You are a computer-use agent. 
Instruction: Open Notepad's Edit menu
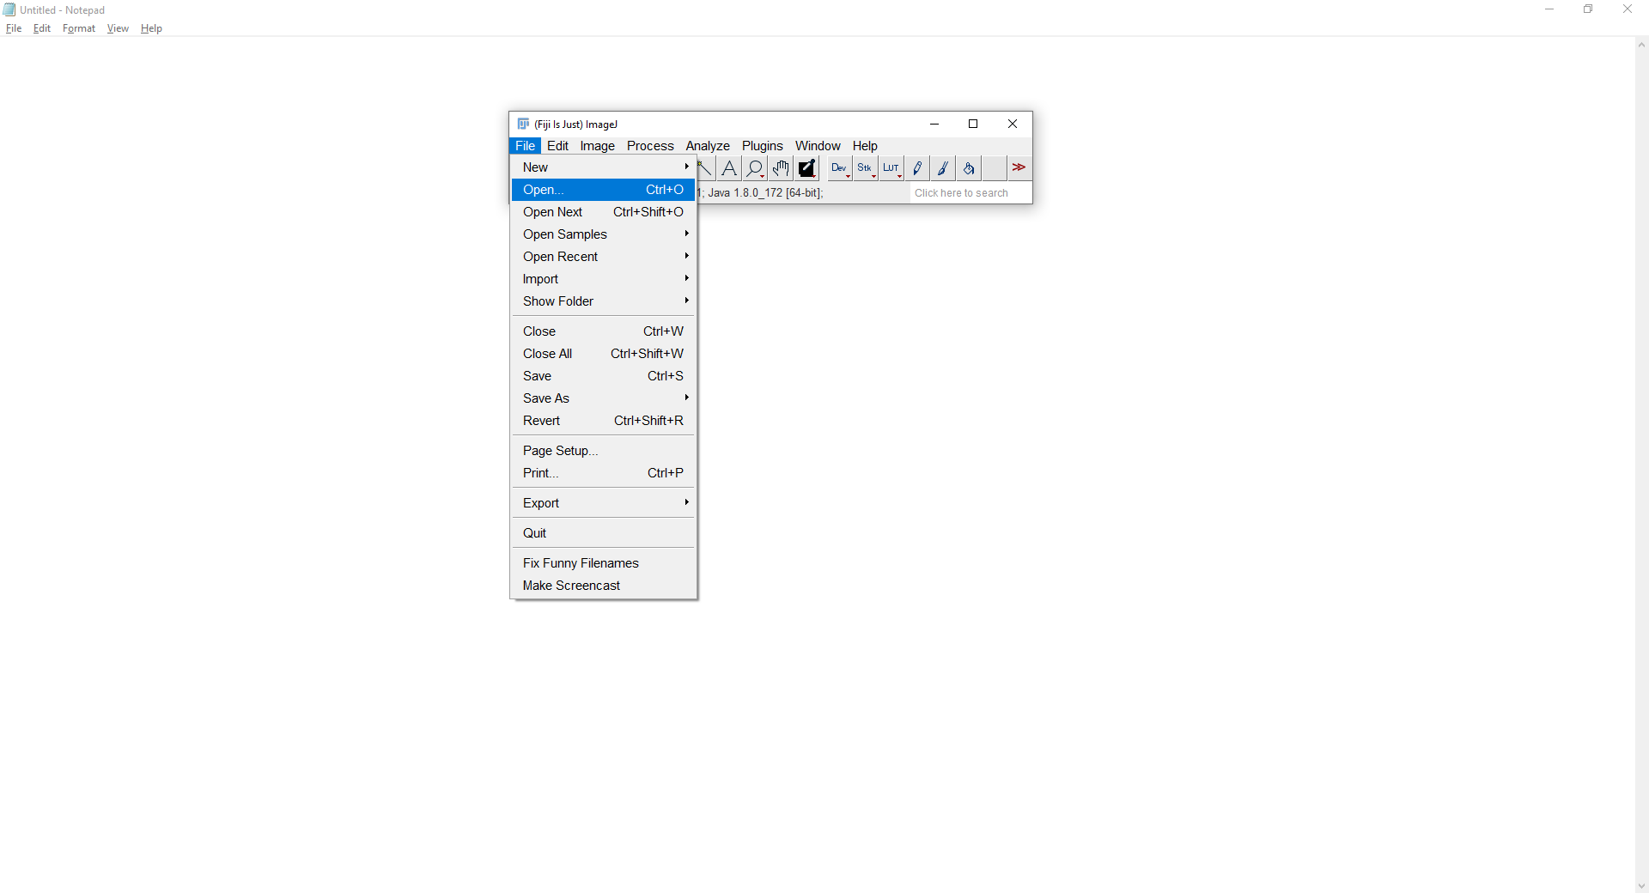coord(42,28)
